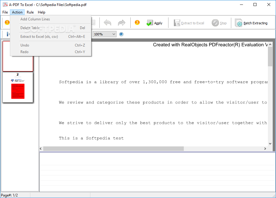Screen dimensions: 276x198
Task: Click the vertical scrollbar thumb
Action: 270,57
